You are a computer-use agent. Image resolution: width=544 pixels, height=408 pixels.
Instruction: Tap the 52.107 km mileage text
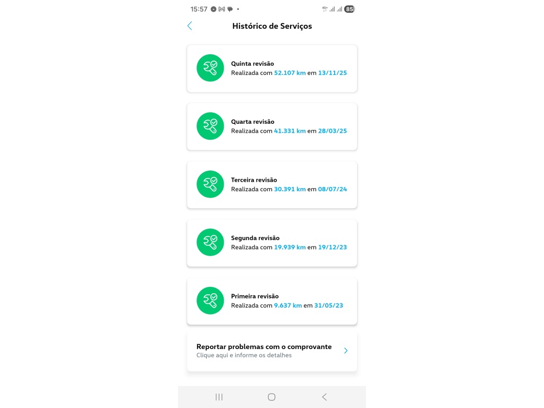[x=290, y=73]
